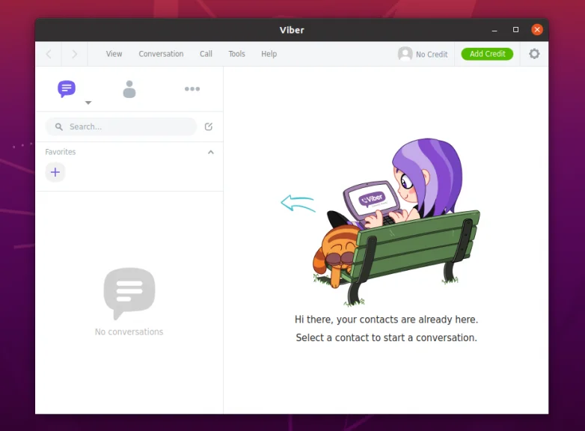Viewport: 585px width, 431px height.
Task: Collapse the Favorites section
Action: pyautogui.click(x=211, y=152)
